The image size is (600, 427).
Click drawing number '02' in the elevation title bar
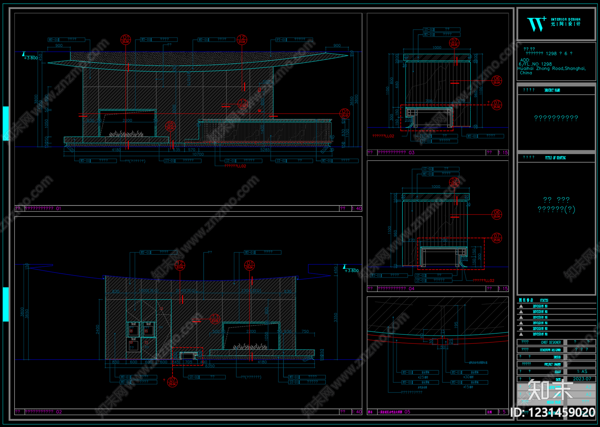coord(59,412)
